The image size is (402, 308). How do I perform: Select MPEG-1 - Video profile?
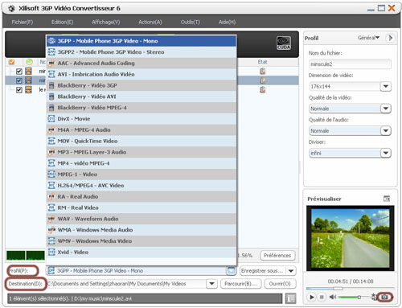[x=142, y=175]
